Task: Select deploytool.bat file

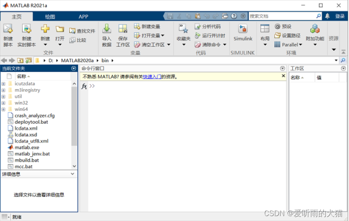Action: pos(31,122)
